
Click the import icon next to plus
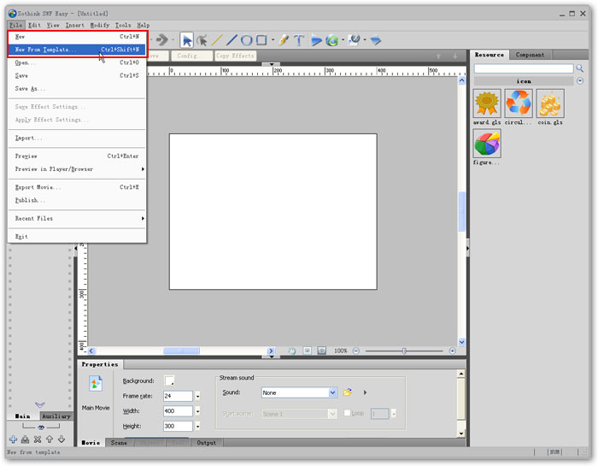(x=25, y=439)
